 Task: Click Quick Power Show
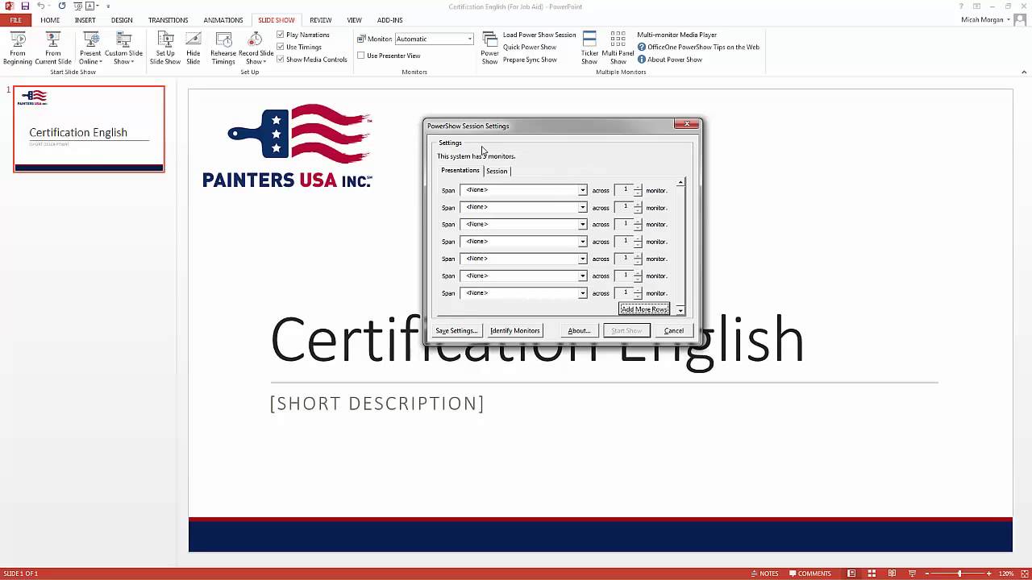[x=529, y=47]
